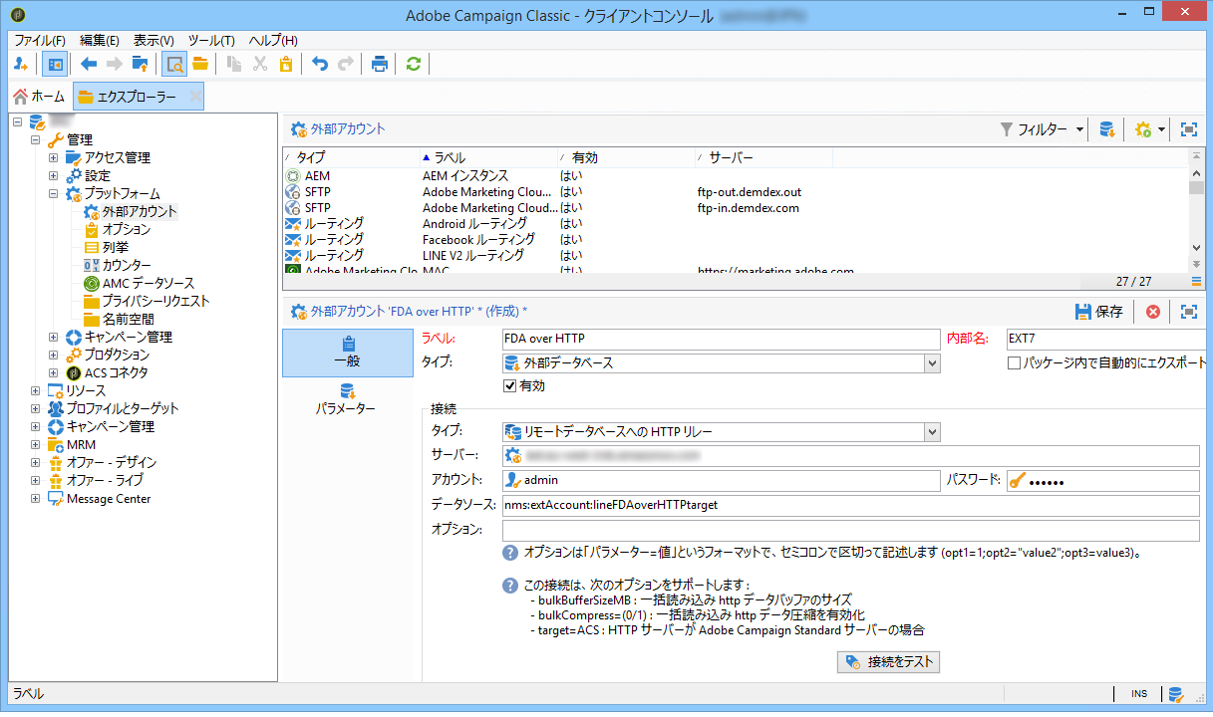This screenshot has width=1213, height=717.
Task: Click the list scroll down arrow
Action: click(x=1196, y=248)
